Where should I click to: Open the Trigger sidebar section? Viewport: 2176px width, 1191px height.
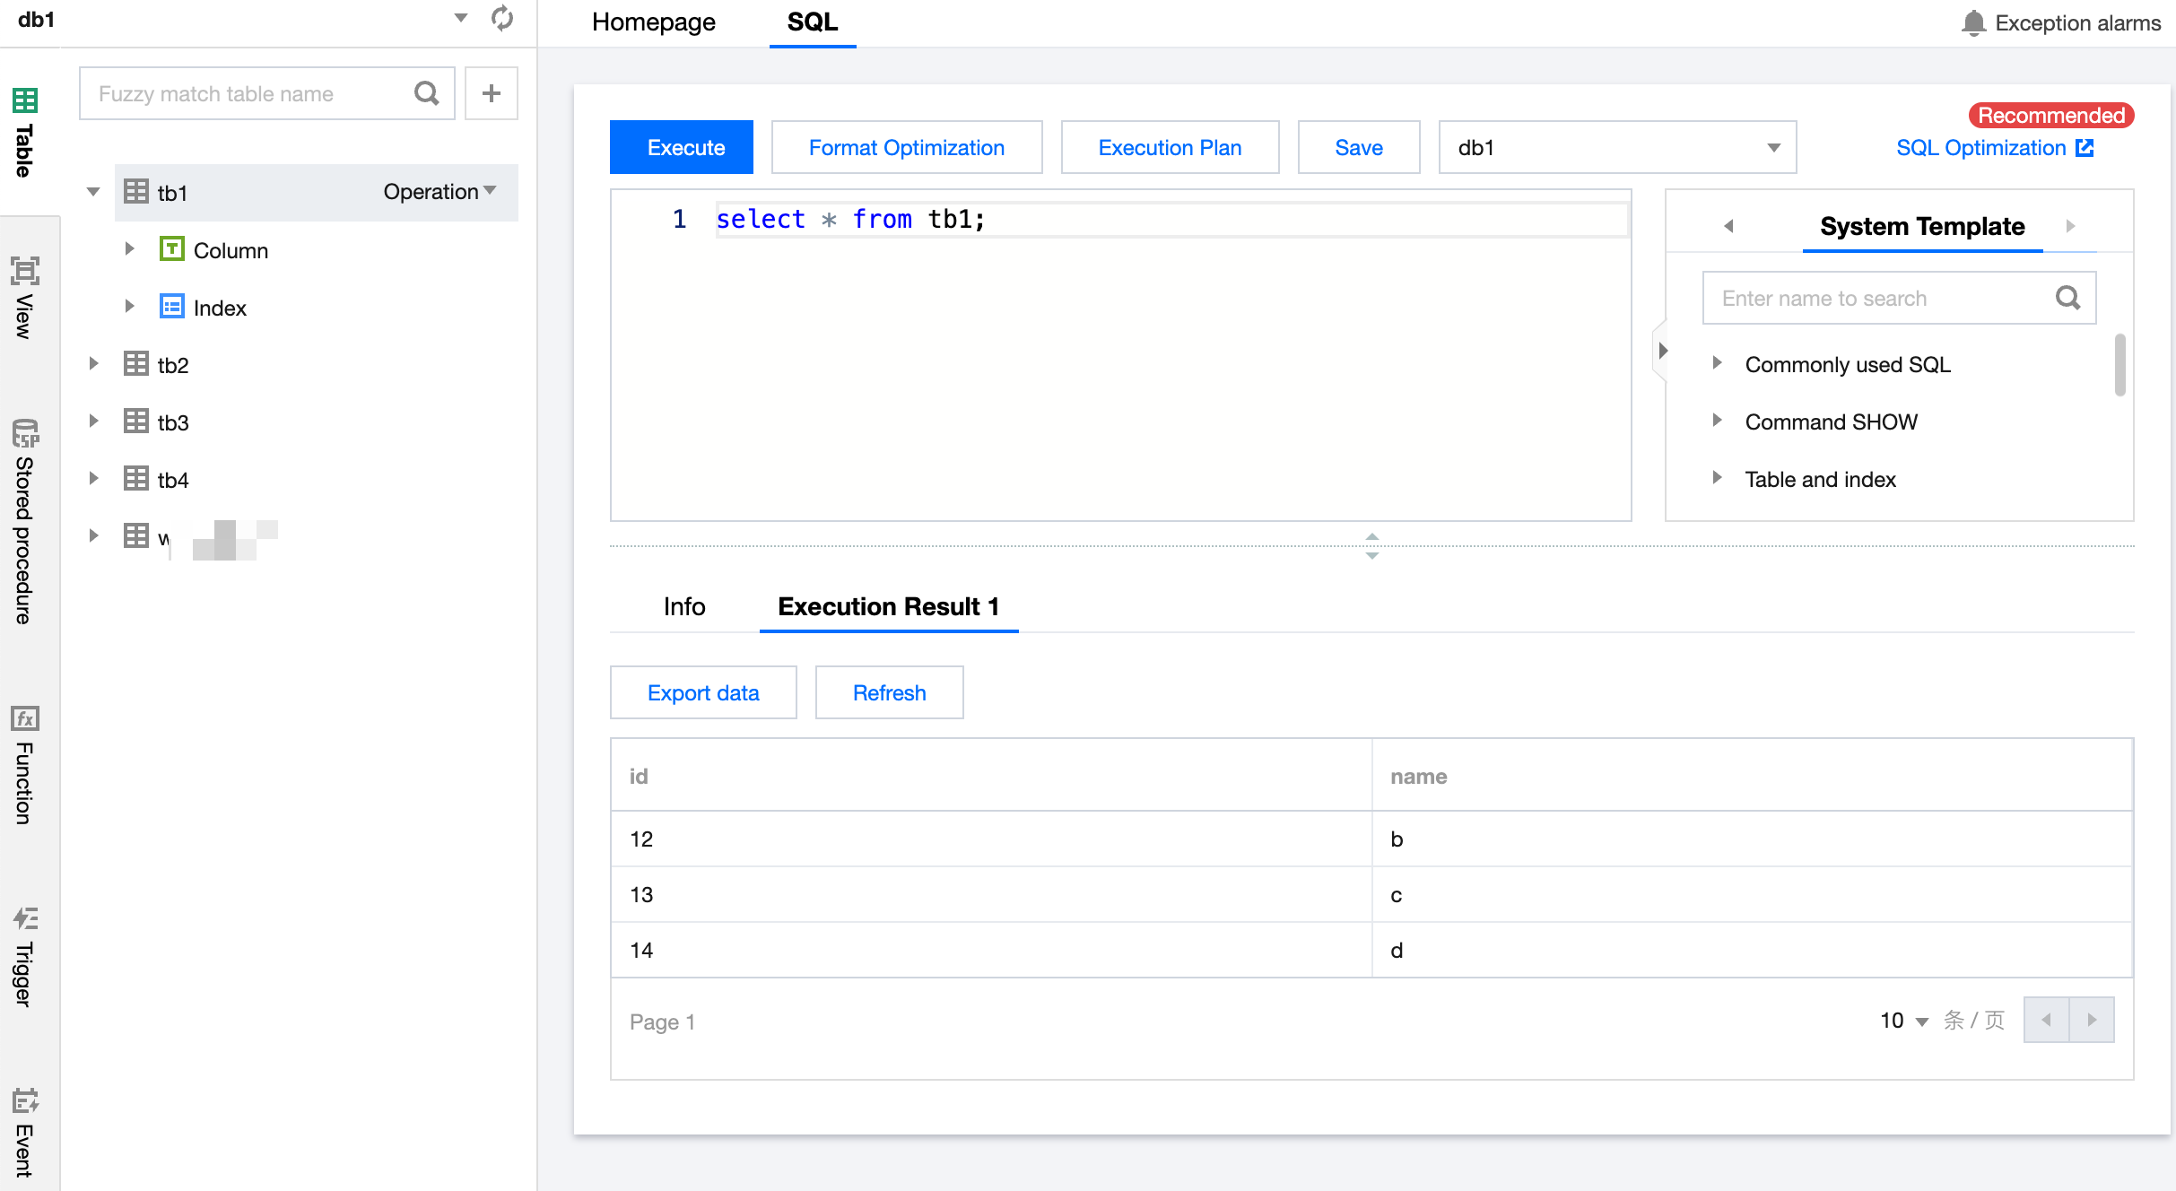pyautogui.click(x=24, y=956)
